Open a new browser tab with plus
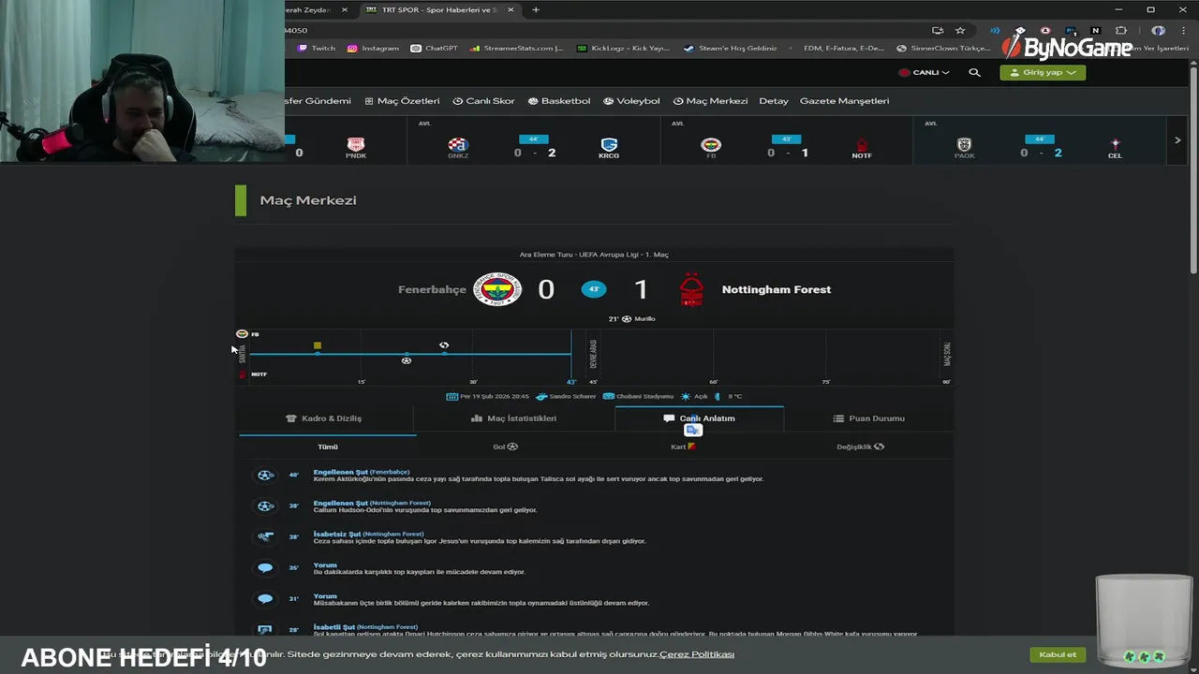The image size is (1199, 674). [536, 9]
